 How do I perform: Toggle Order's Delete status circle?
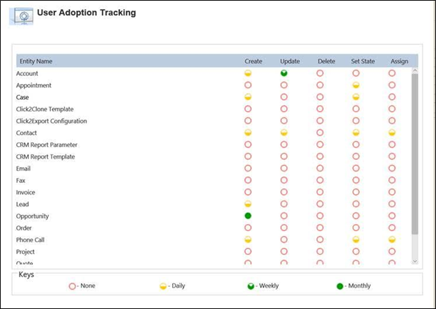[320, 228]
